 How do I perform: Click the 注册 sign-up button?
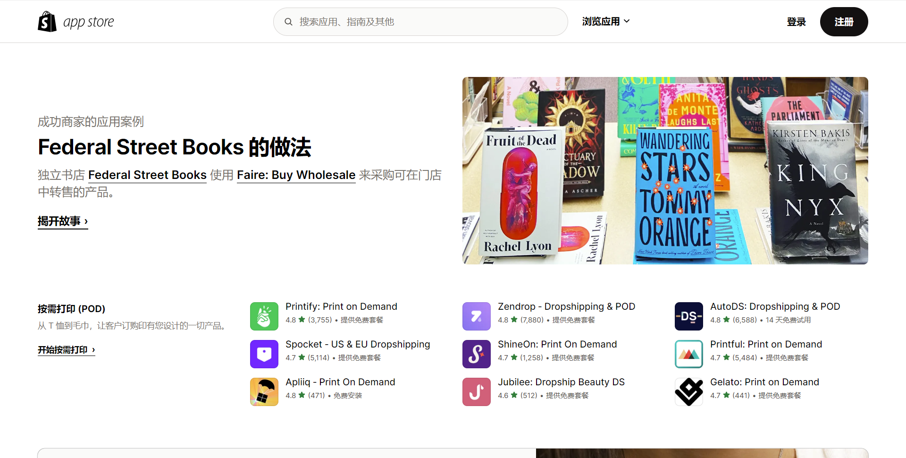click(844, 22)
